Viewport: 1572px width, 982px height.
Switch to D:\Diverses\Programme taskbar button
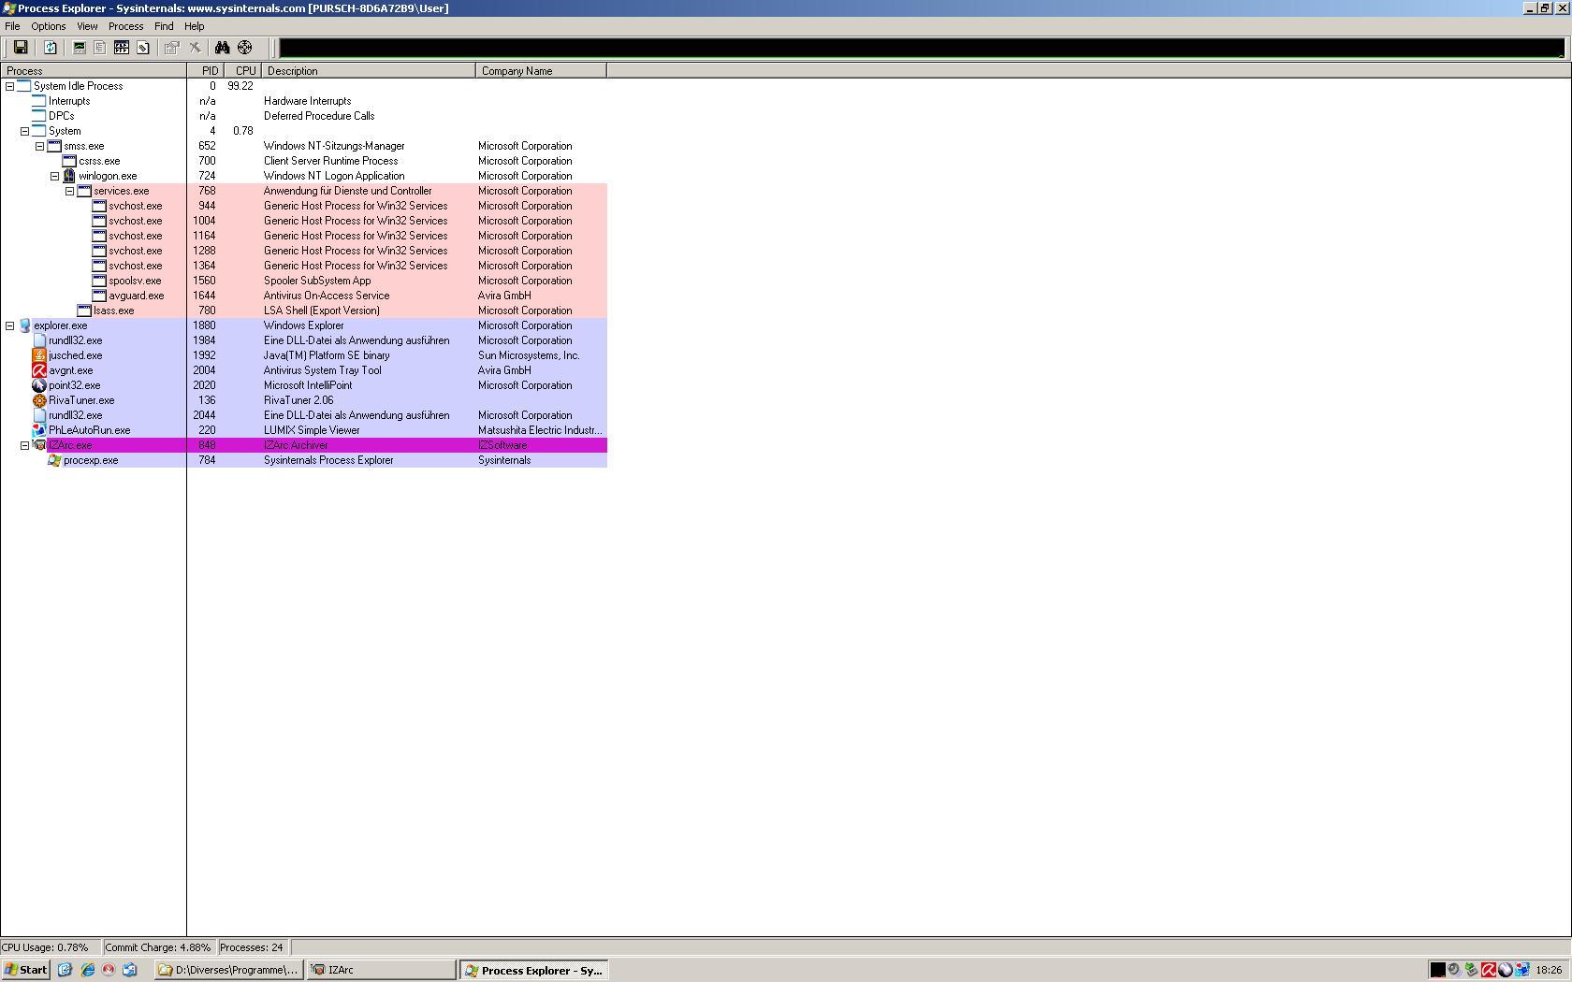click(228, 970)
